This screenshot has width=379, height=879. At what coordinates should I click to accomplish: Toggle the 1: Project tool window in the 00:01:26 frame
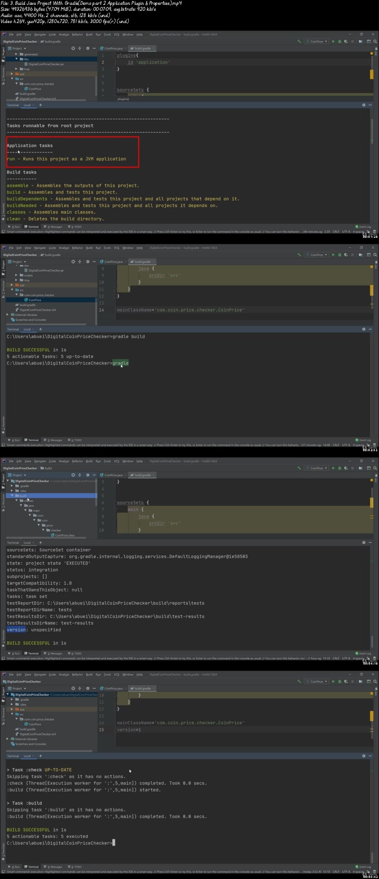(3, 54)
